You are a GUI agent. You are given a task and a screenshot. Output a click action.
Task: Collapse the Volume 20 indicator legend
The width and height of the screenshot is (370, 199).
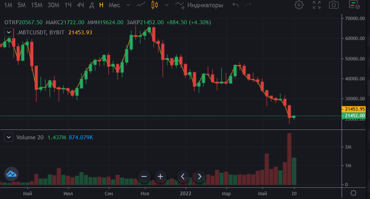9,137
